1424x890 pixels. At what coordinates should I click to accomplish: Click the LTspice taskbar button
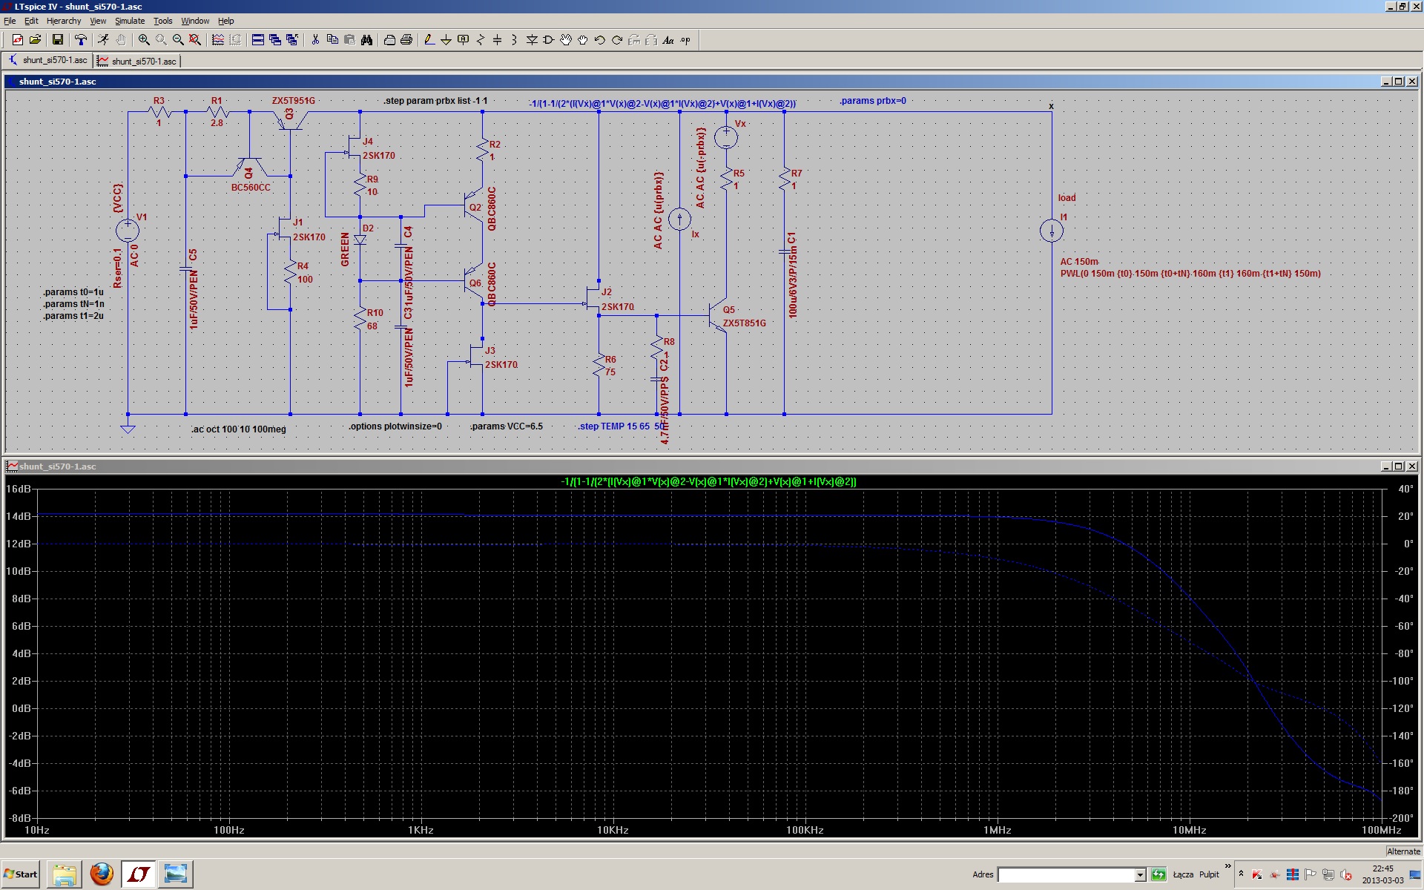[139, 874]
